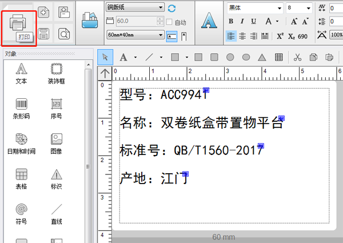Refresh the paper type list
343x243 pixels.
pos(171,9)
